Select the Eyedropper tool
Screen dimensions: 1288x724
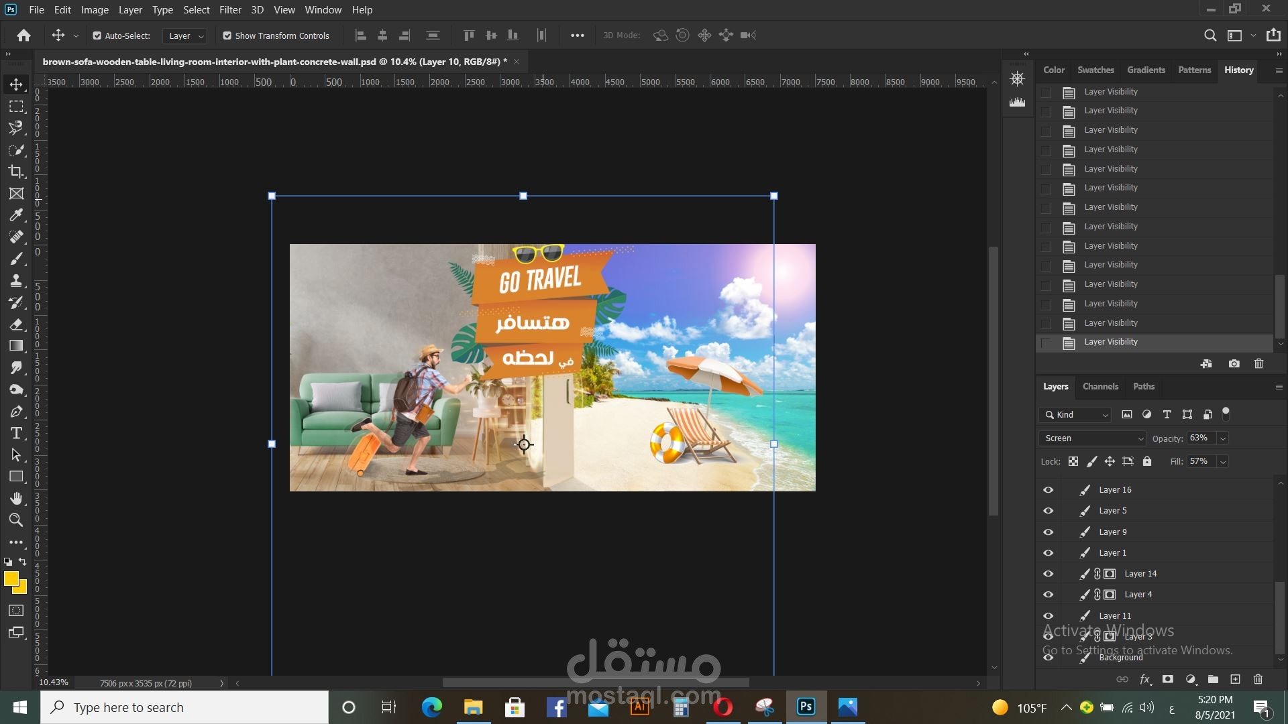click(16, 215)
